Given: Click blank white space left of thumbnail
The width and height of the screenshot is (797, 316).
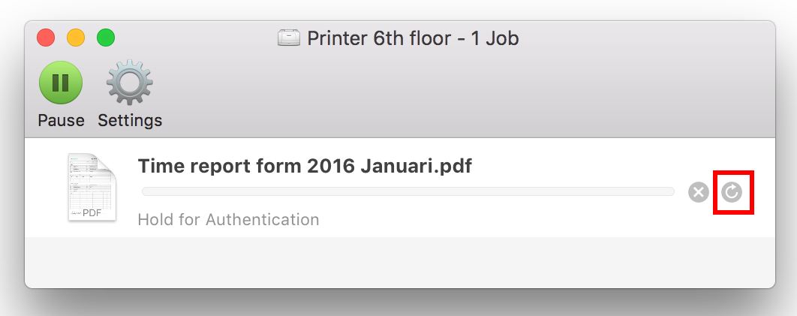Looking at the screenshot, I should [x=46, y=188].
